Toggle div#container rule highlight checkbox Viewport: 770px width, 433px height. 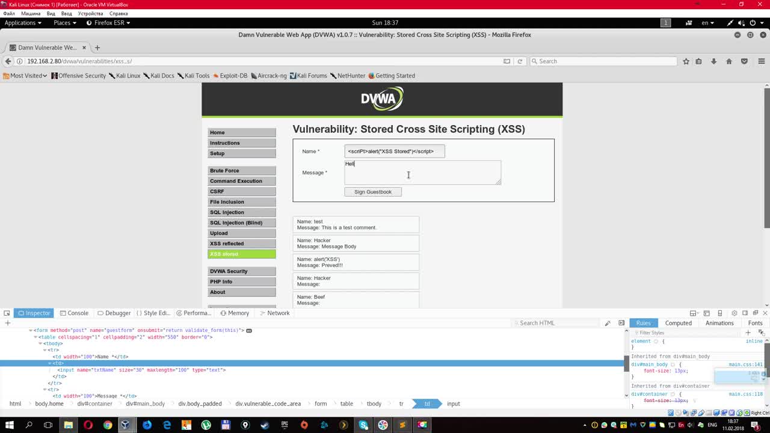673,394
